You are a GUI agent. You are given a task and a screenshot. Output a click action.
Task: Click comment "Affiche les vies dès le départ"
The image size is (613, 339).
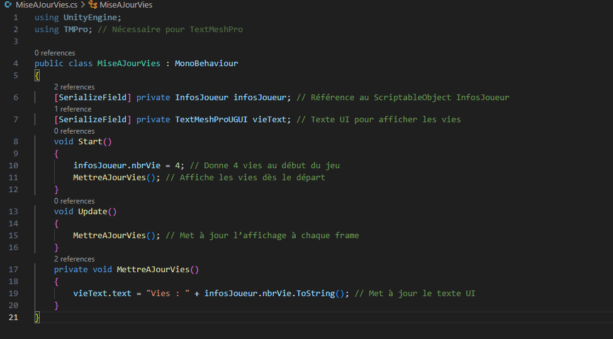(252, 177)
